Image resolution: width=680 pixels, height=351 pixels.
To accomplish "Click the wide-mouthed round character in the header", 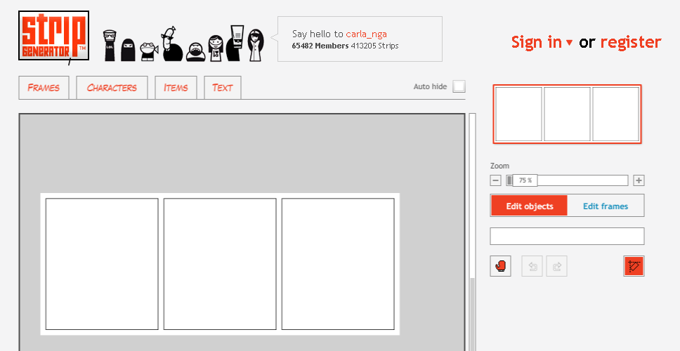I will pyautogui.click(x=195, y=52).
